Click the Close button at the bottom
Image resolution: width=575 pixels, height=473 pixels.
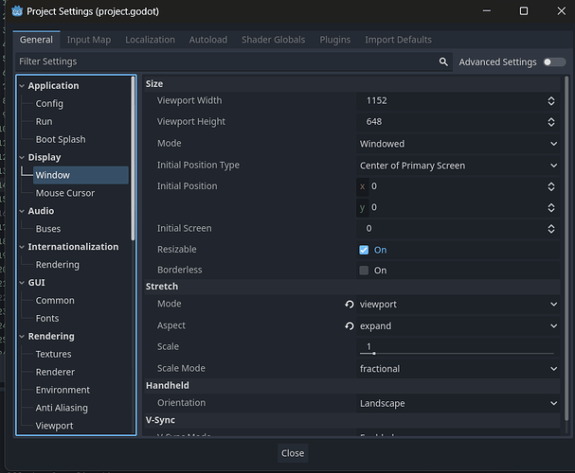click(293, 453)
